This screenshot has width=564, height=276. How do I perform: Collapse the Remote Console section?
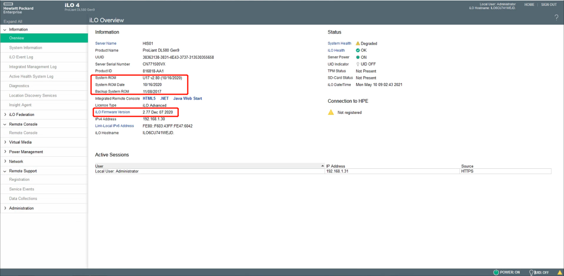5,125
